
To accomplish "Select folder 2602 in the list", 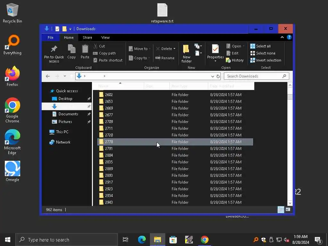I will click(x=175, y=95).
